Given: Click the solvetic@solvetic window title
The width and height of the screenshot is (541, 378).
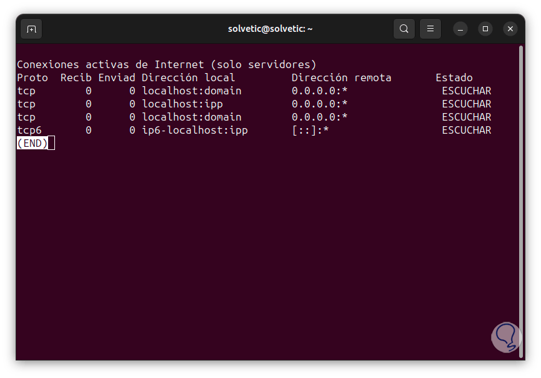Looking at the screenshot, I should [x=270, y=29].
